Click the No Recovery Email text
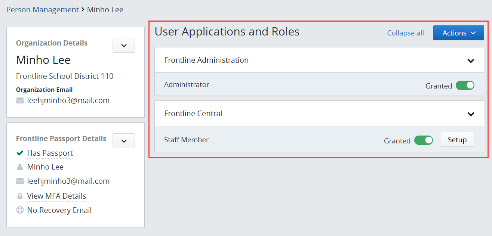 pyautogui.click(x=59, y=210)
